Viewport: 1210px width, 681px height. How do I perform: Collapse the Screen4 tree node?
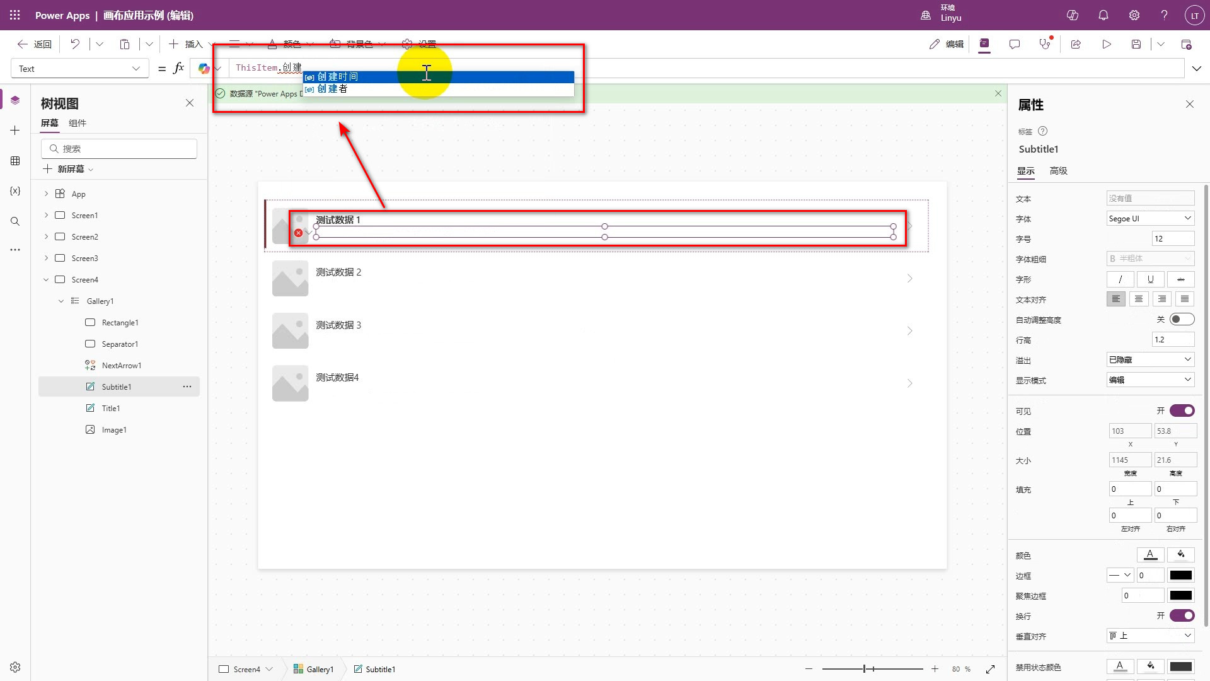pyautogui.click(x=46, y=279)
